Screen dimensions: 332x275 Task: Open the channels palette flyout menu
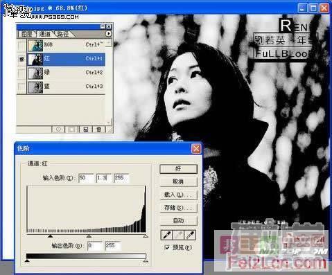[x=108, y=34]
